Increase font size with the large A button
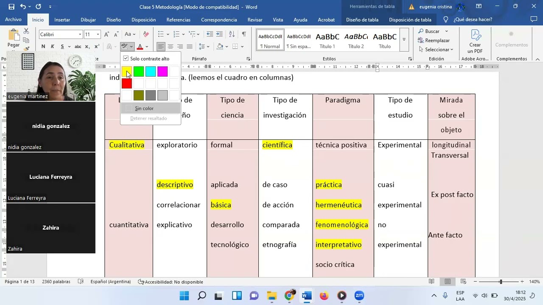This screenshot has width=543, height=305. (x=106, y=34)
